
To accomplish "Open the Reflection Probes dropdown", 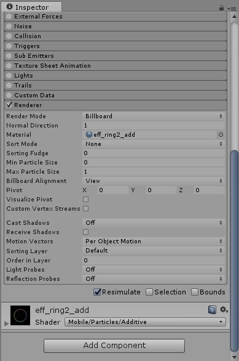I will tap(154, 279).
